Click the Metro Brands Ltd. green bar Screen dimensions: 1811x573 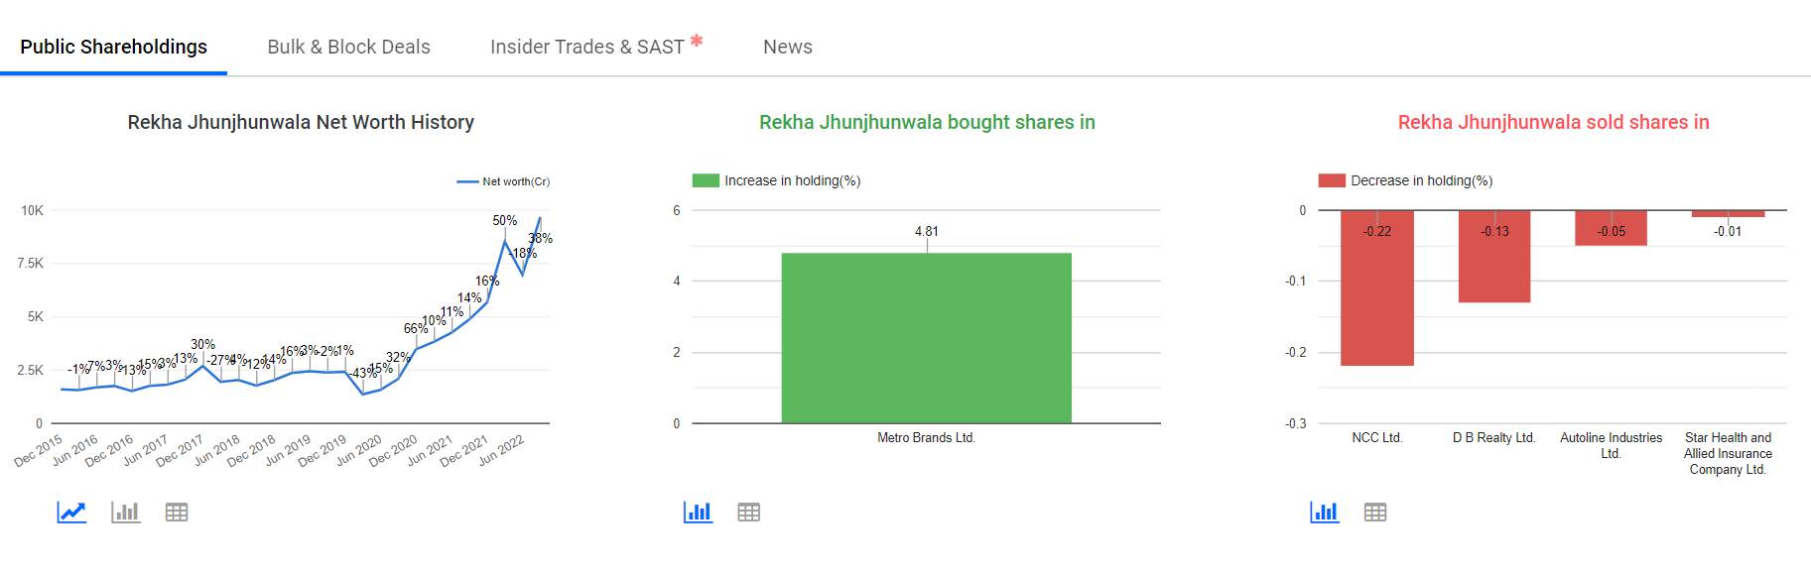(926, 337)
